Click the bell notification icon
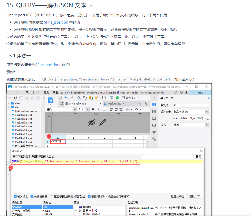Screen dimensions: 250x216 (x=186, y=92)
